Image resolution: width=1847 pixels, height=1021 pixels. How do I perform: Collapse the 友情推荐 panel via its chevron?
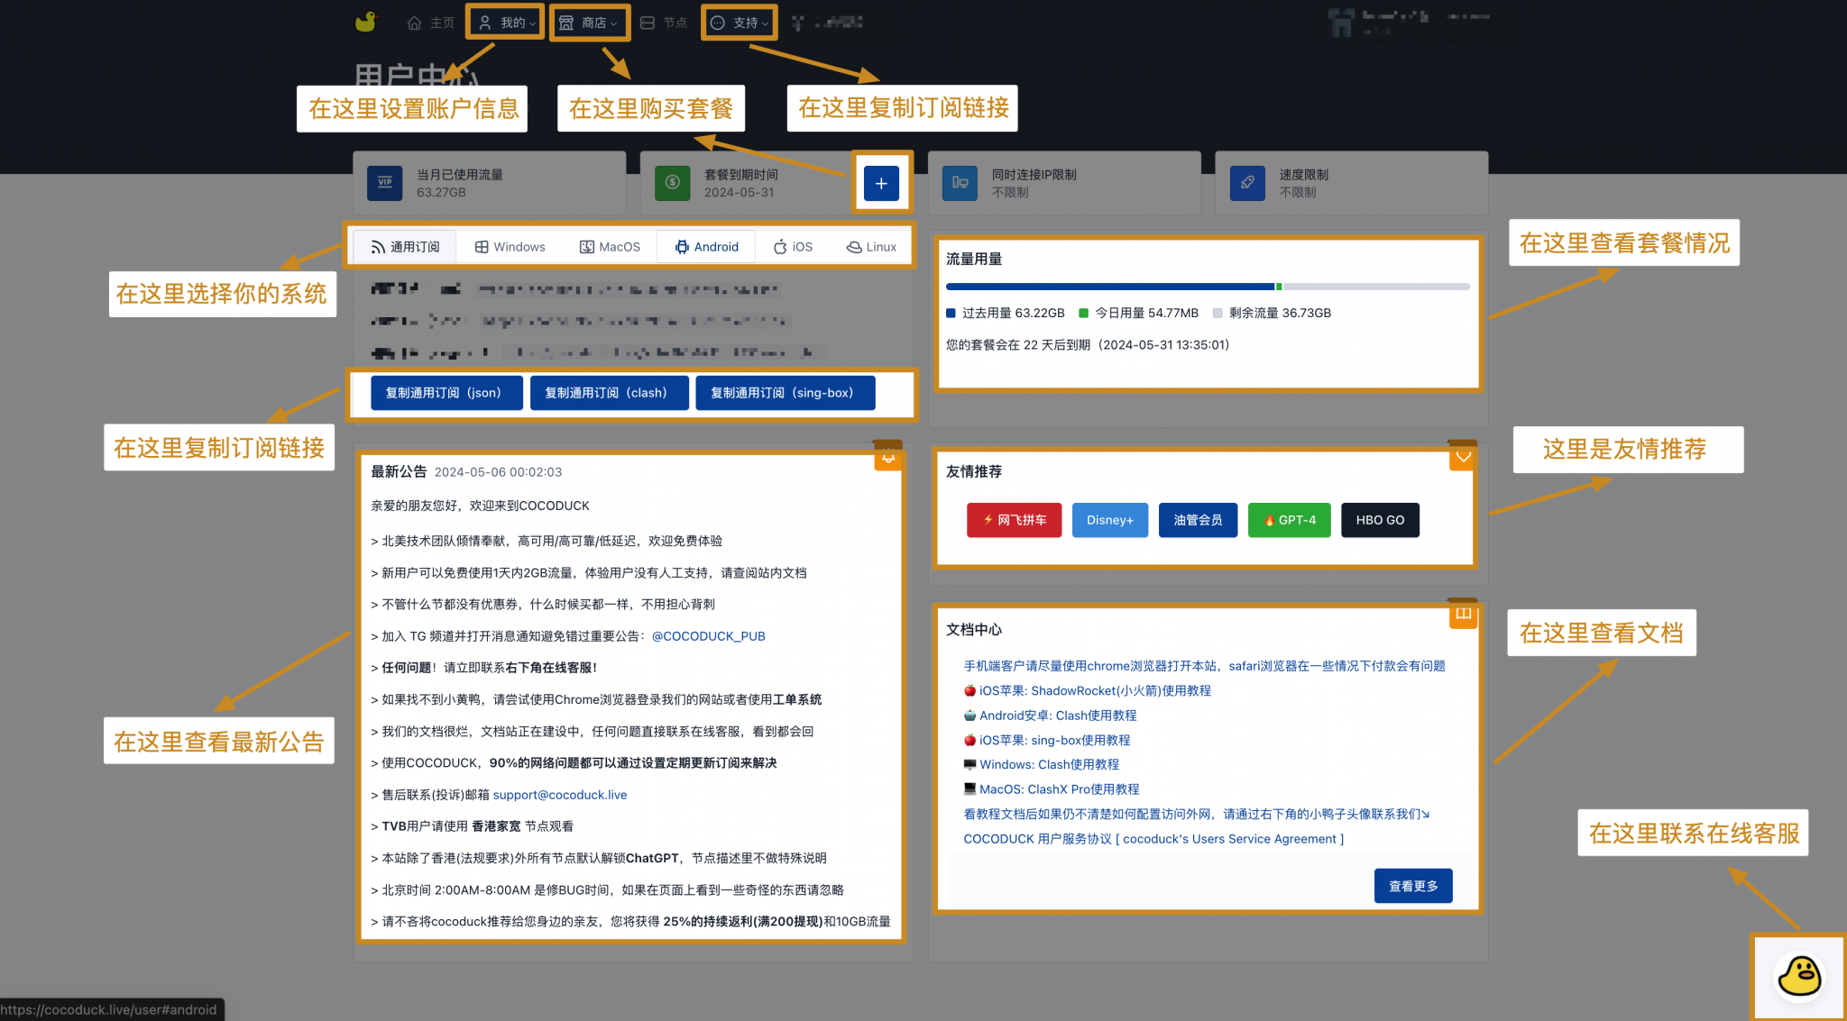tap(1462, 457)
